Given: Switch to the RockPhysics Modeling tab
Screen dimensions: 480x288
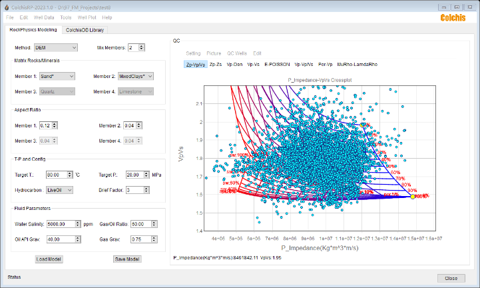Looking at the screenshot, I should click(x=33, y=30).
